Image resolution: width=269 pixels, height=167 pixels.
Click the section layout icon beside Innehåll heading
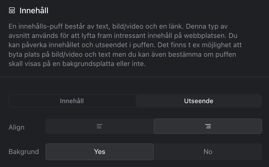click(12, 11)
